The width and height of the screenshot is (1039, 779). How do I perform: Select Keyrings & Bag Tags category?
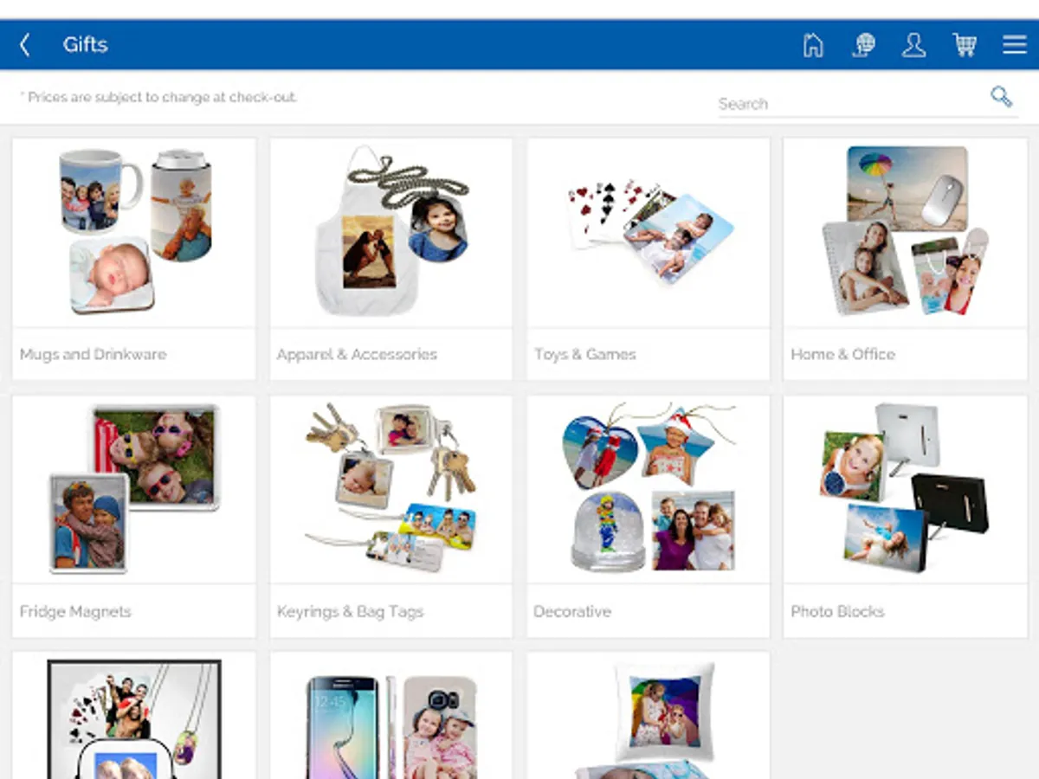pos(391,517)
